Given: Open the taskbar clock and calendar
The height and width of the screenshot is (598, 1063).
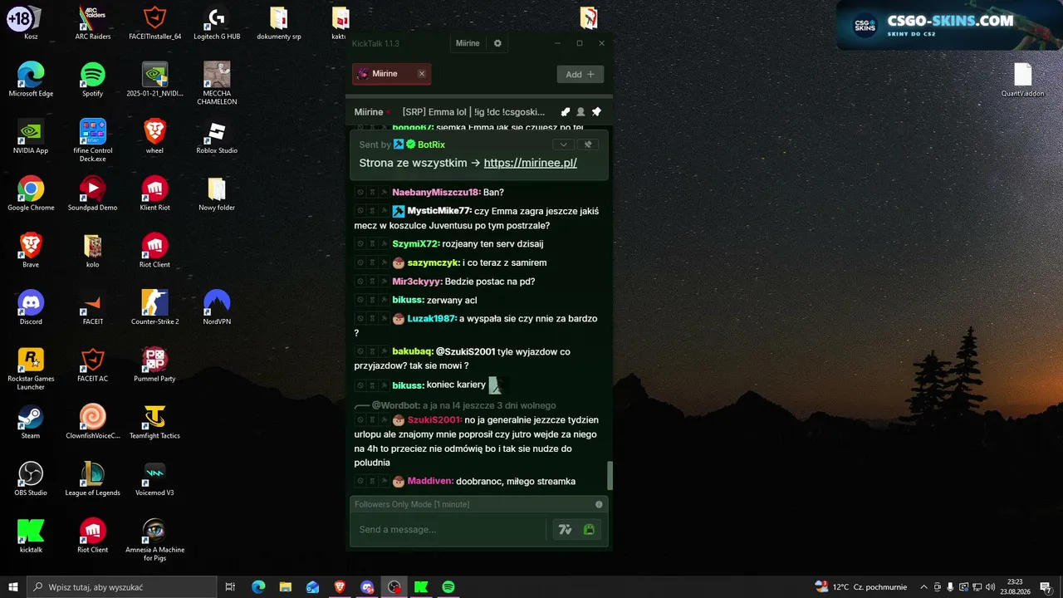Looking at the screenshot, I should click(1015, 587).
